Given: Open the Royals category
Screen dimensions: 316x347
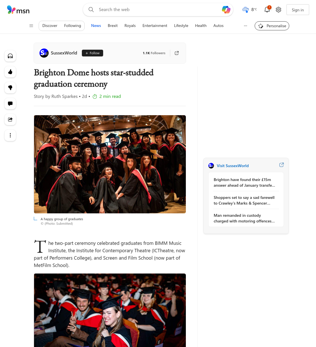Looking at the screenshot, I should 130,26.
